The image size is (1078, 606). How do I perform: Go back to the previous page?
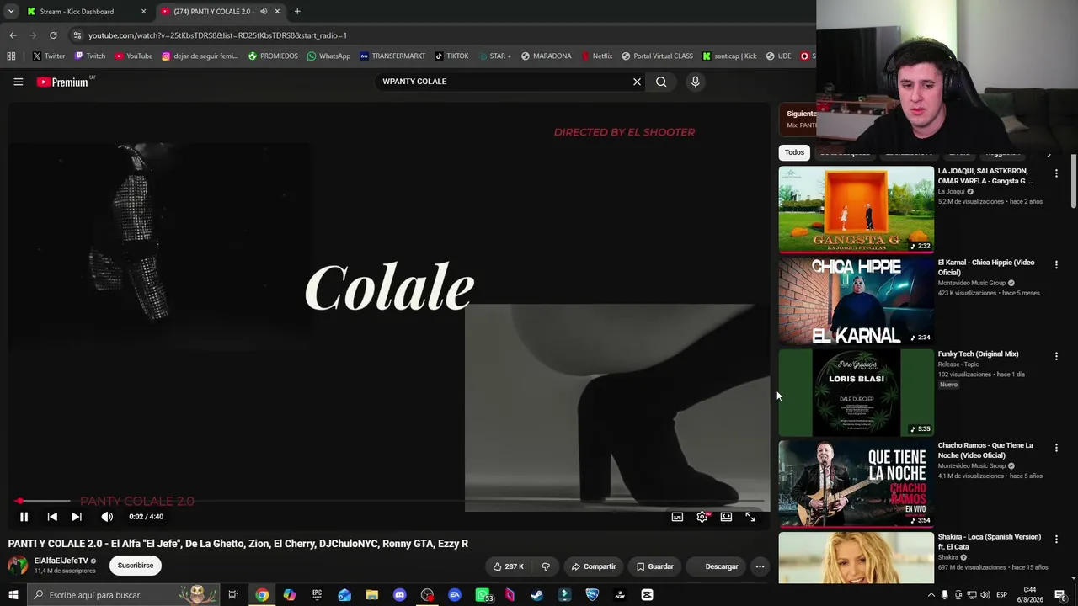click(13, 35)
